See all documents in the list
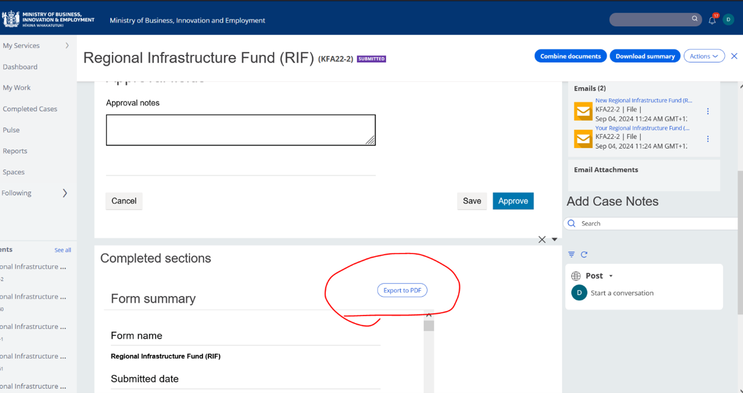Screen dimensions: 743x393 (63, 250)
